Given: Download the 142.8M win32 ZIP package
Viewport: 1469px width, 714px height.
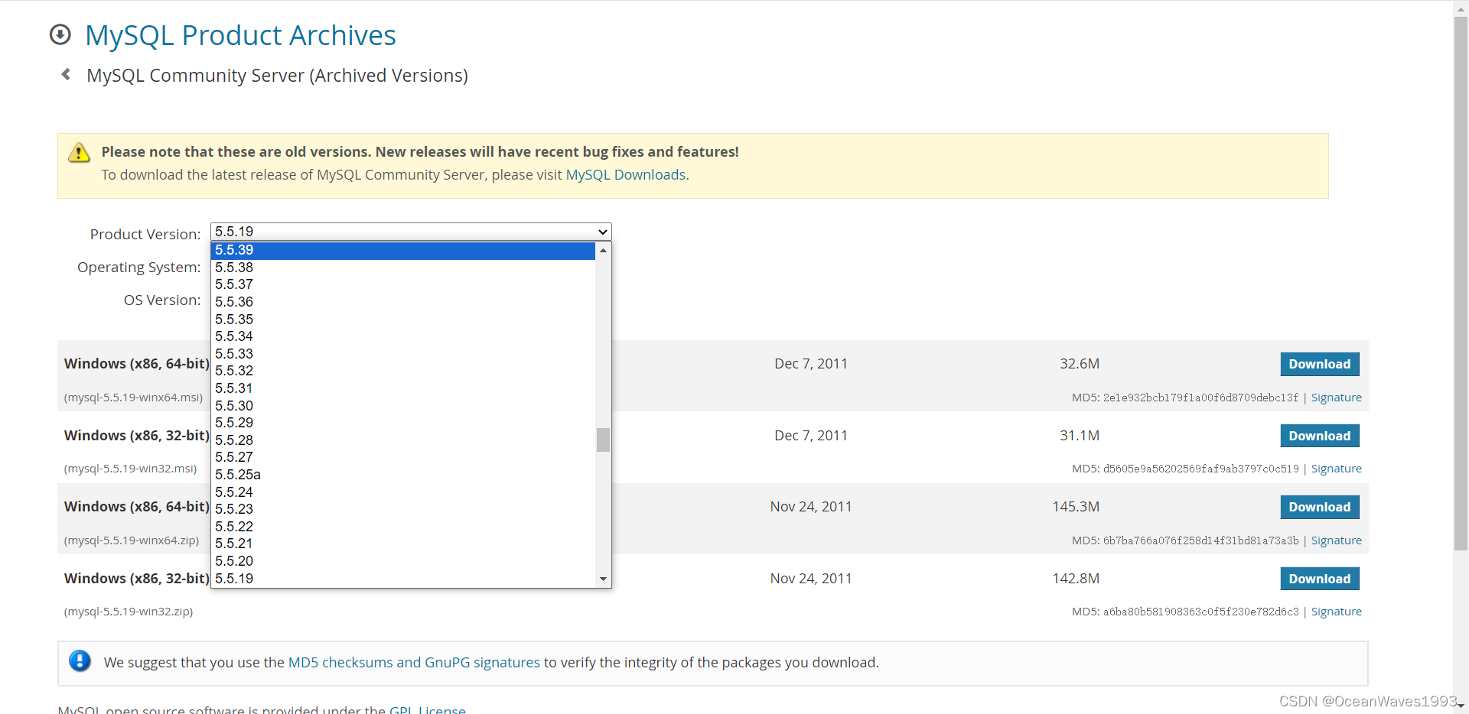Looking at the screenshot, I should pos(1319,579).
